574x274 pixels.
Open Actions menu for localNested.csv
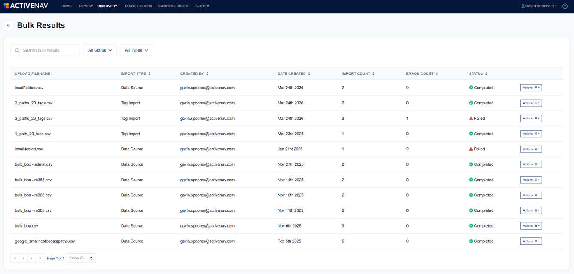pyautogui.click(x=531, y=149)
